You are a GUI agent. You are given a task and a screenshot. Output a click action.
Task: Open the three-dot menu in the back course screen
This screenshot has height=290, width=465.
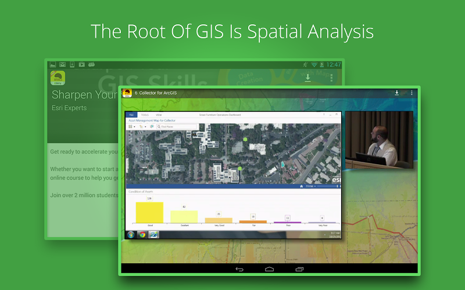coord(331,78)
